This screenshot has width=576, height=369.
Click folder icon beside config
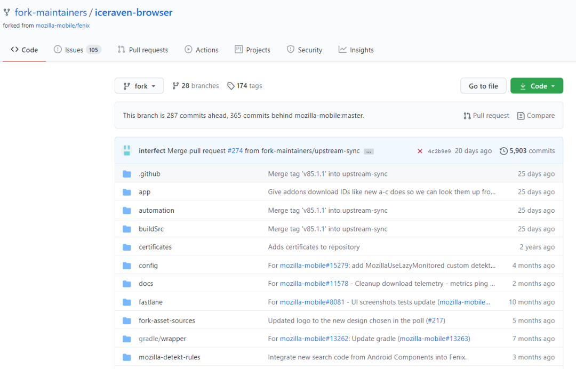tap(127, 266)
